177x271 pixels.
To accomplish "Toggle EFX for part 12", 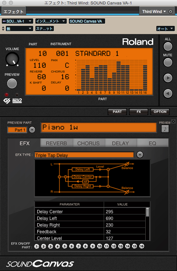I will pos(114,246).
